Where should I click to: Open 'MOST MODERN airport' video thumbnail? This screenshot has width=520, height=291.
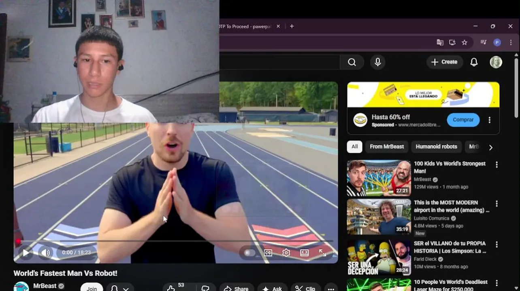click(x=379, y=217)
